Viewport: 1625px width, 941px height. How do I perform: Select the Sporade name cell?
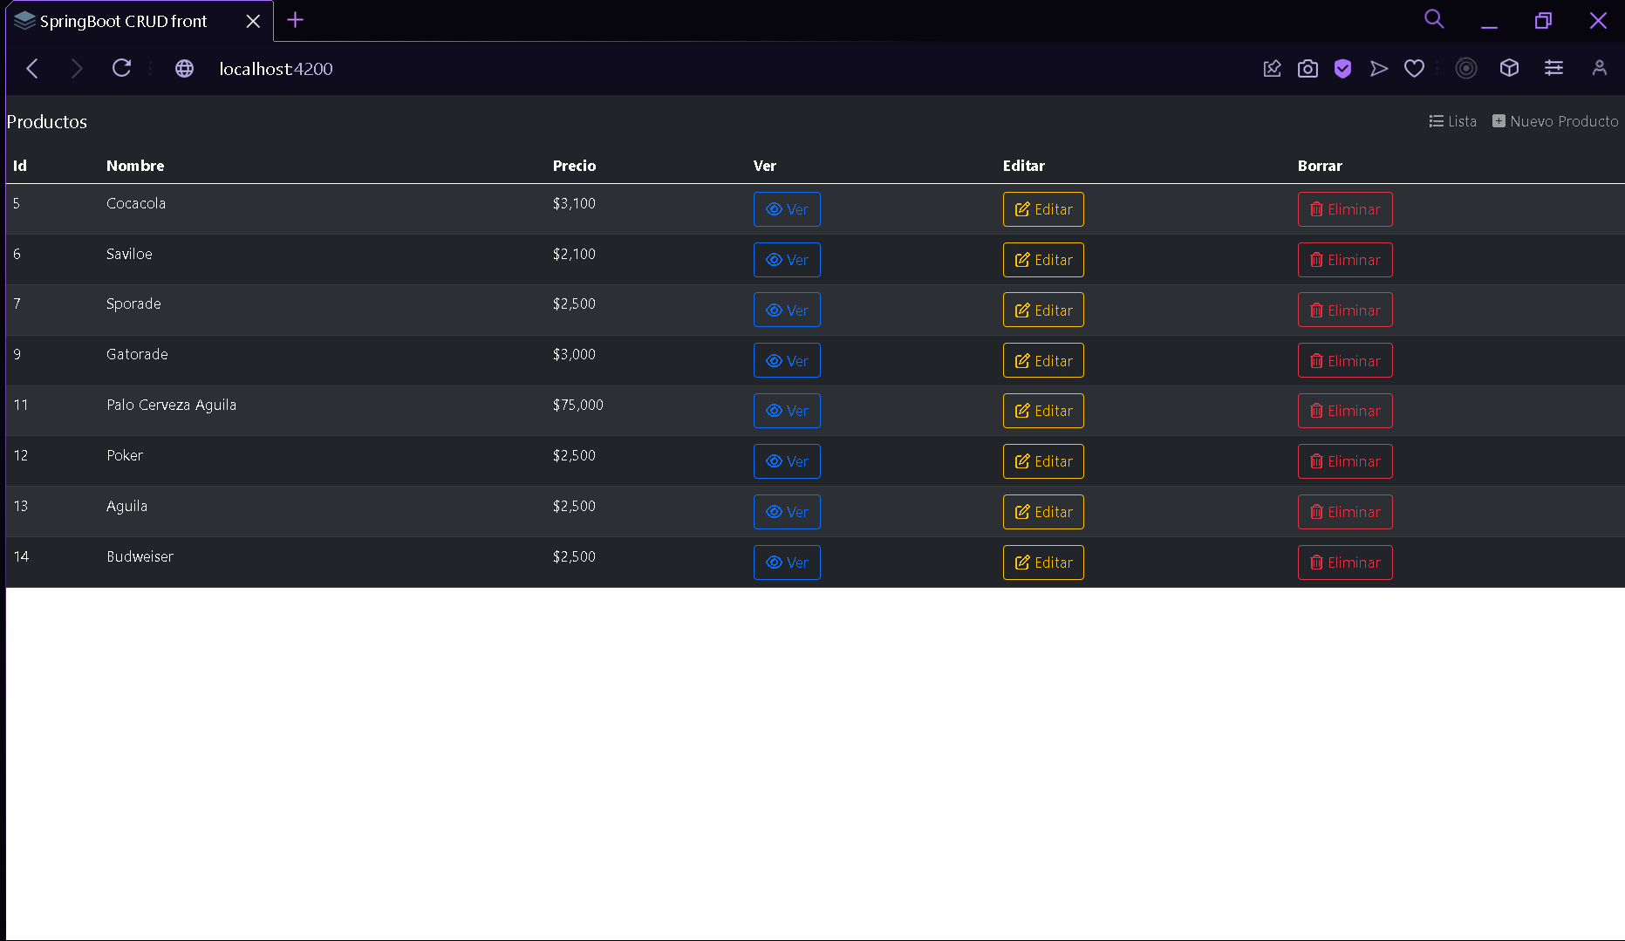[133, 303]
